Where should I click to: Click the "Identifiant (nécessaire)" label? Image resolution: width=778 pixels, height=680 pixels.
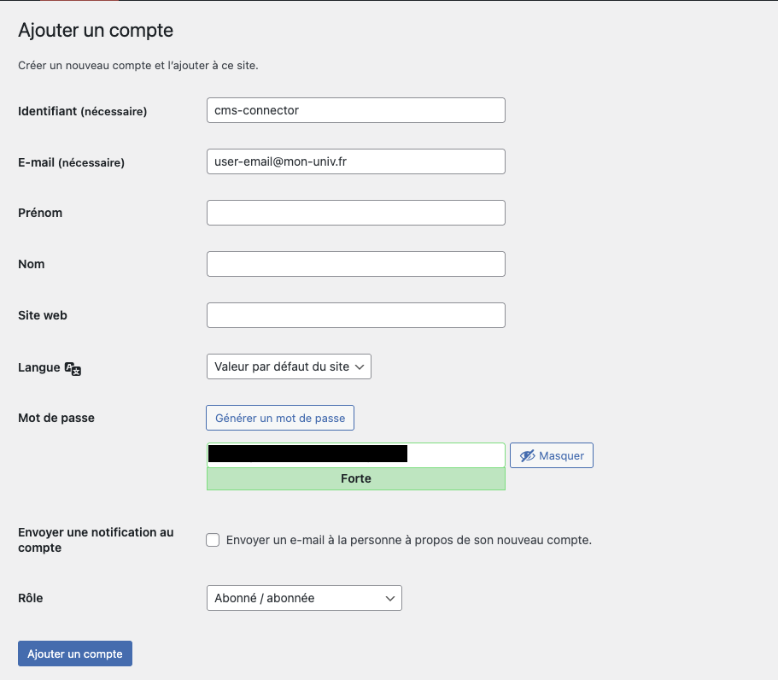click(82, 111)
